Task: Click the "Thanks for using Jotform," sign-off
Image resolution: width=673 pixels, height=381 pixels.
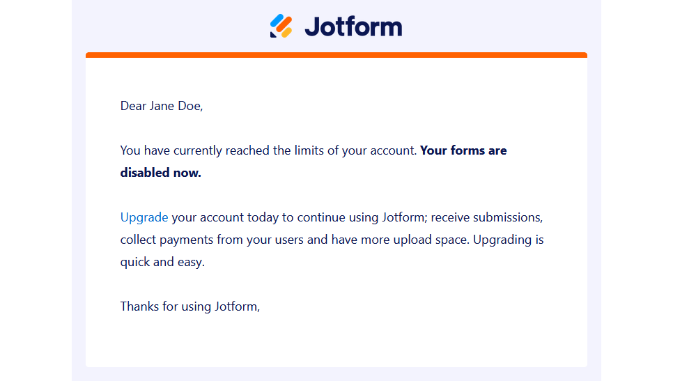Action: coord(189,306)
